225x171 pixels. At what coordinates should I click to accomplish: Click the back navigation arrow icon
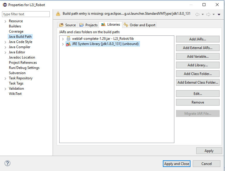tap(197, 14)
